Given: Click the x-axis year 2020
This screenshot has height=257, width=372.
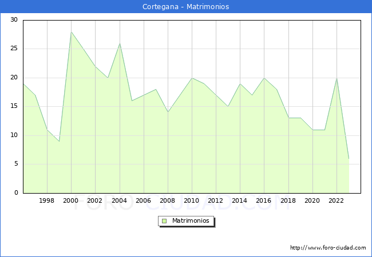Looking at the screenshot, I should [312, 200].
